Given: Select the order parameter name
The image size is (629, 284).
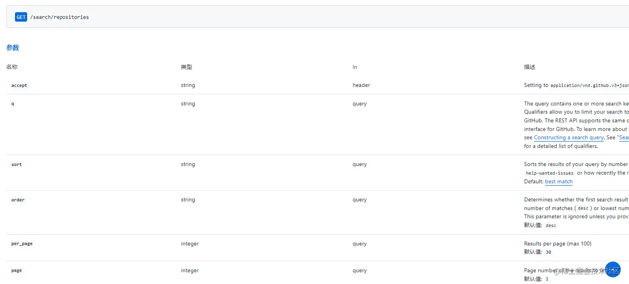Looking at the screenshot, I should [x=18, y=200].
